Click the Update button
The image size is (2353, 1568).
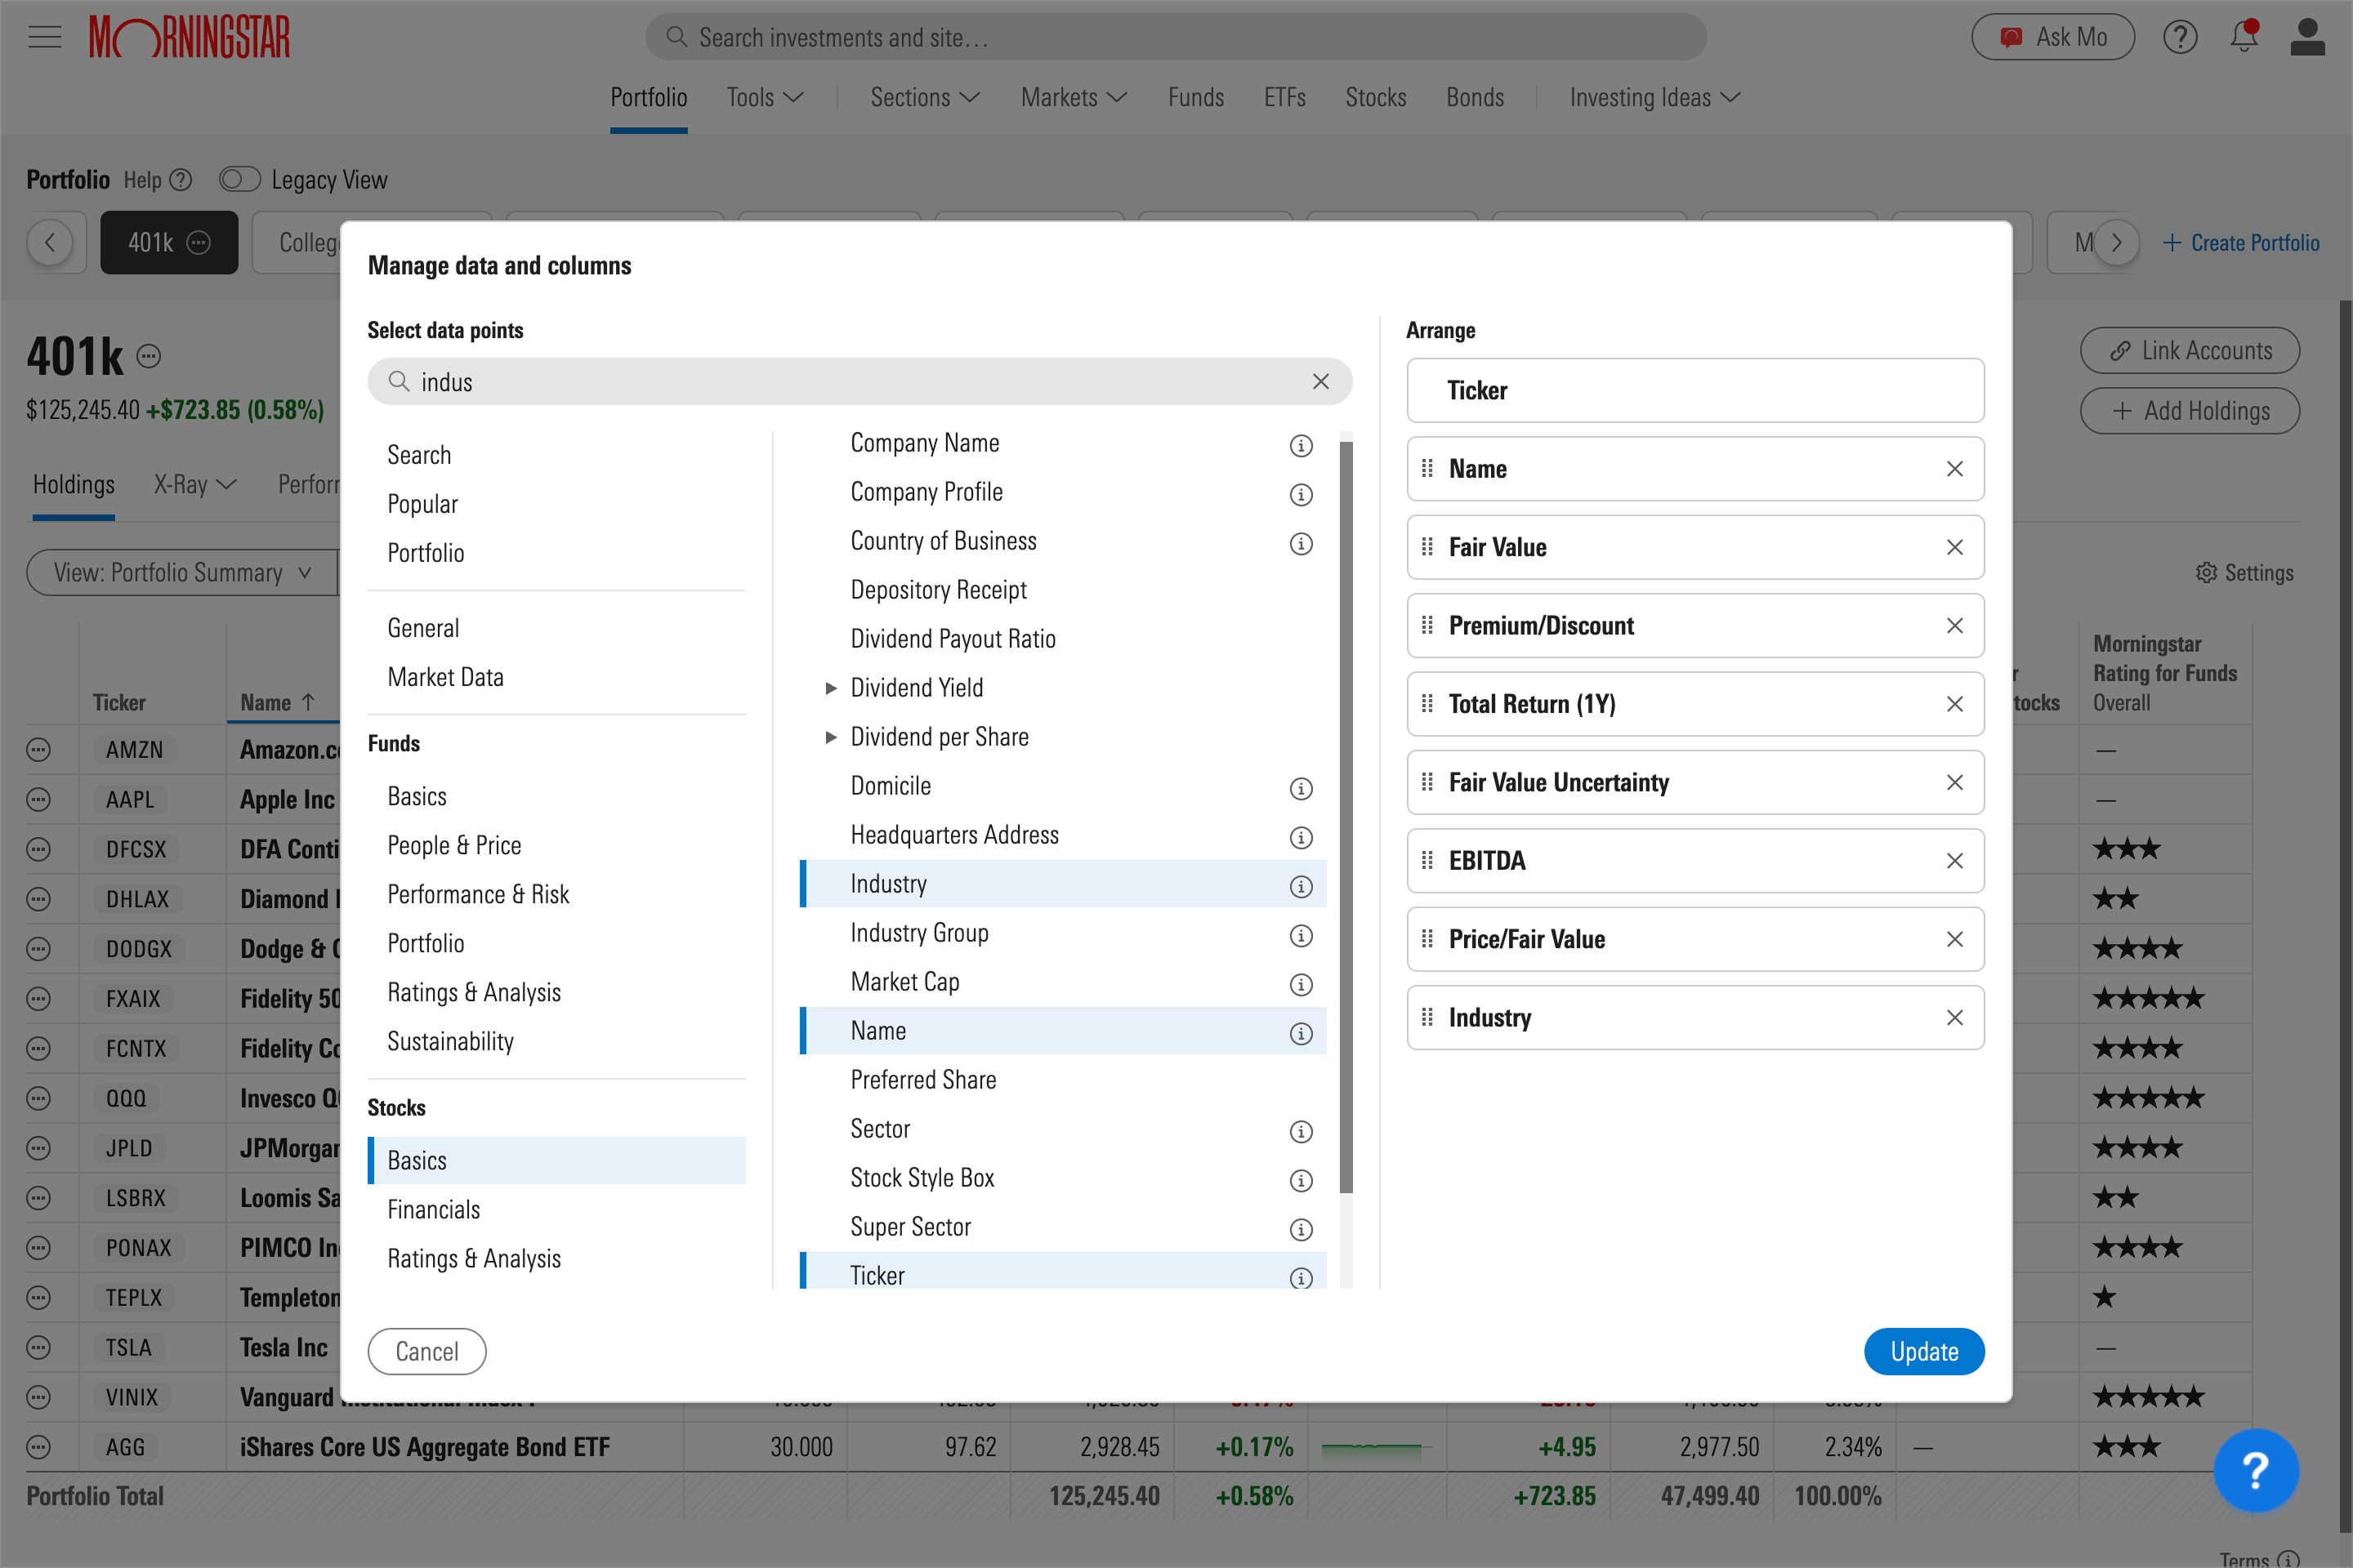pos(1924,1352)
